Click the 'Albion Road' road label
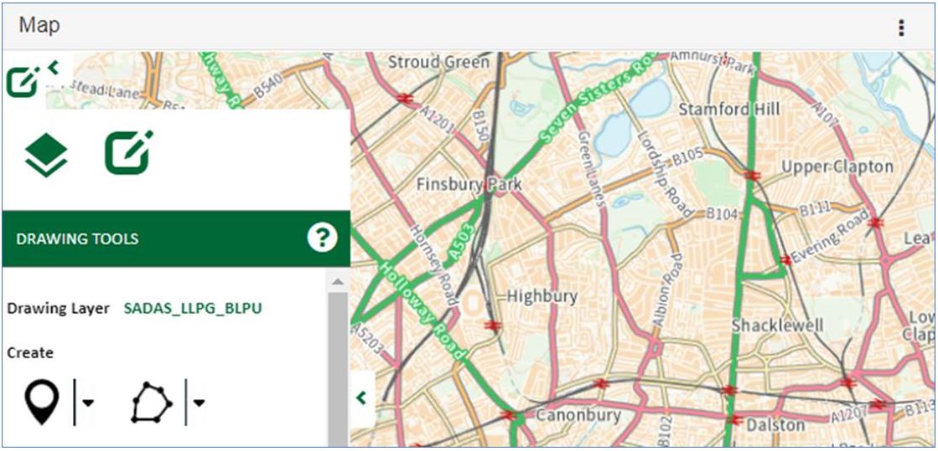 tap(667, 290)
